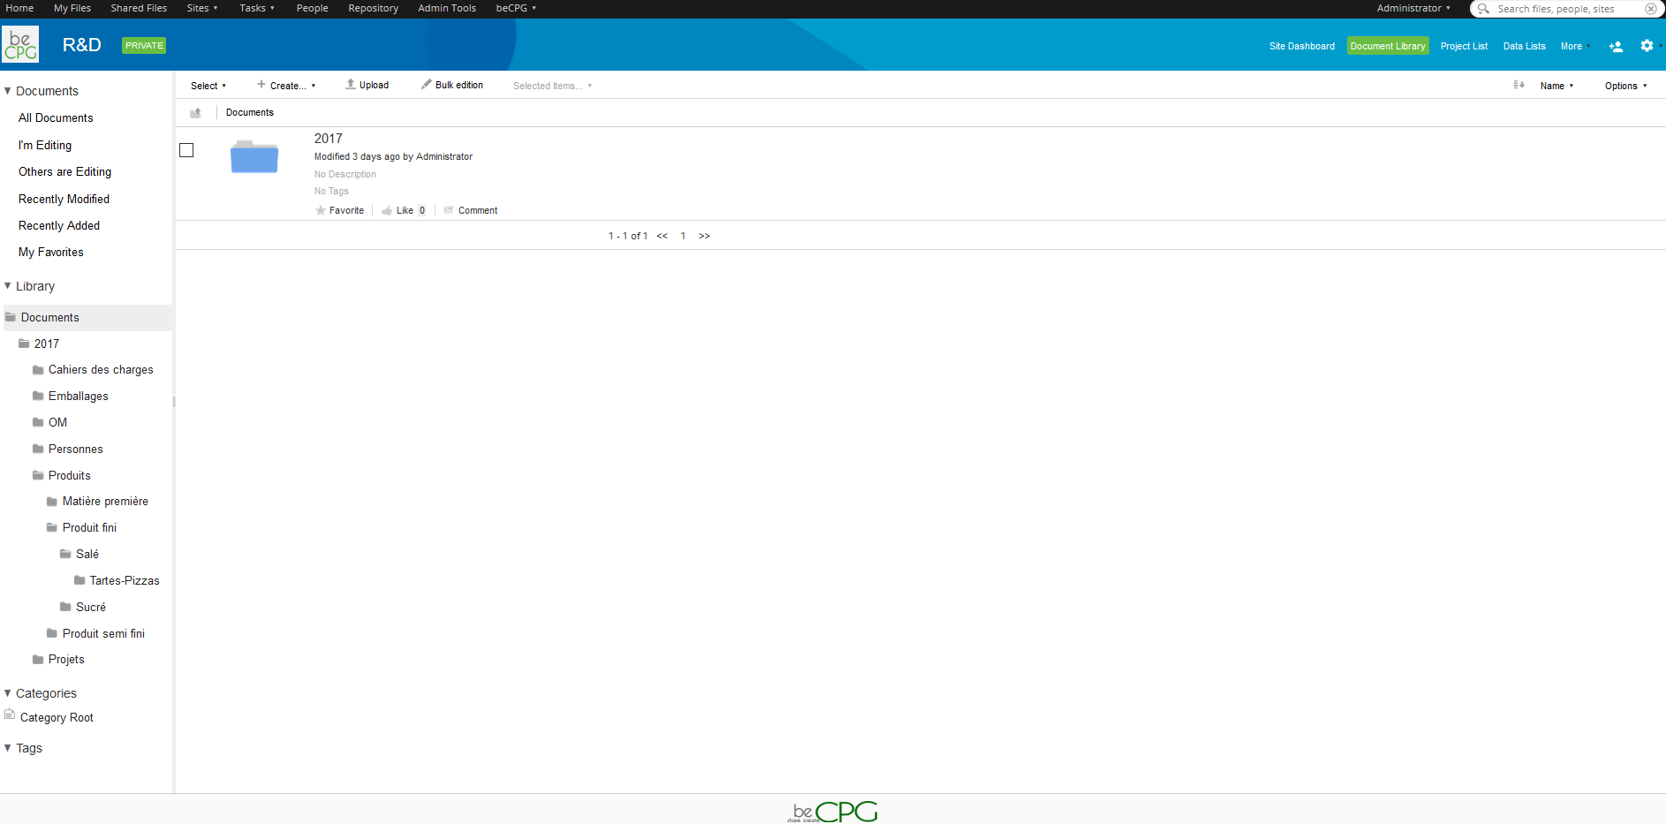
Task: Collapse the Library sidebar section
Action: (8, 286)
